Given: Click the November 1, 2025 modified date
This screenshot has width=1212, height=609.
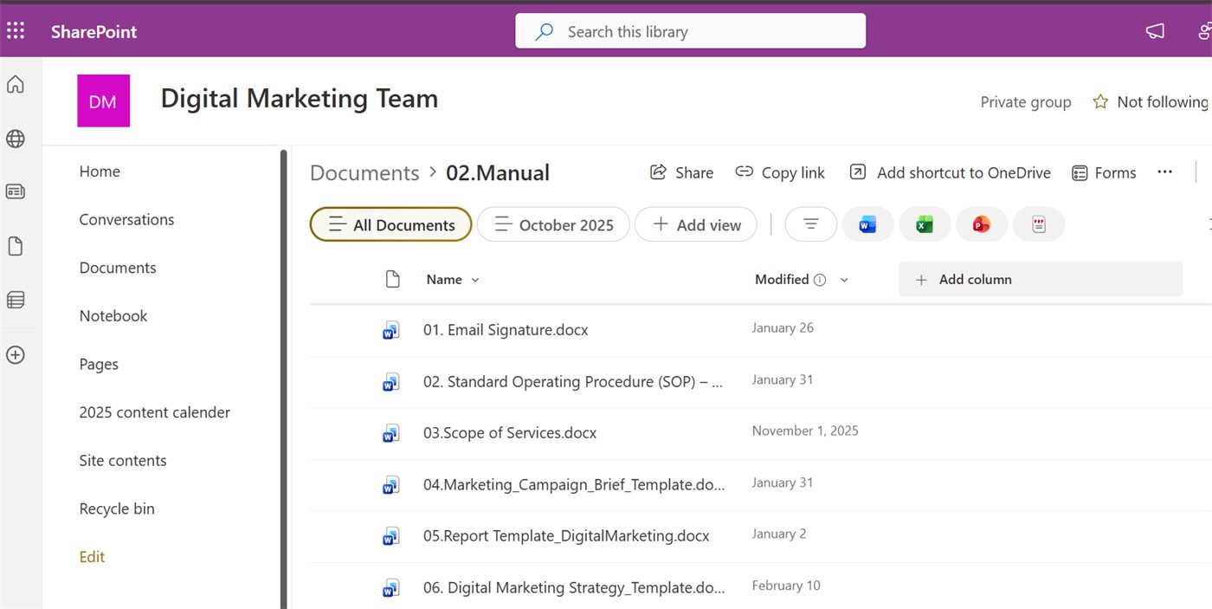Looking at the screenshot, I should [805, 431].
